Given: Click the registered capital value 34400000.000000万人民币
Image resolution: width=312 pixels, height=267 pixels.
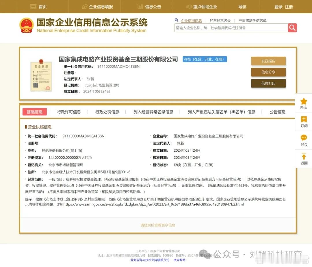Looking at the screenshot, I should [x=70, y=157].
